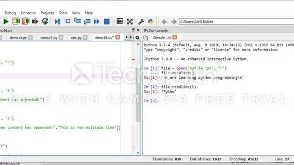Image resolution: width=294 pixels, height=165 pixels.
Task: Click Line 17 status entry
Action: 282,159
